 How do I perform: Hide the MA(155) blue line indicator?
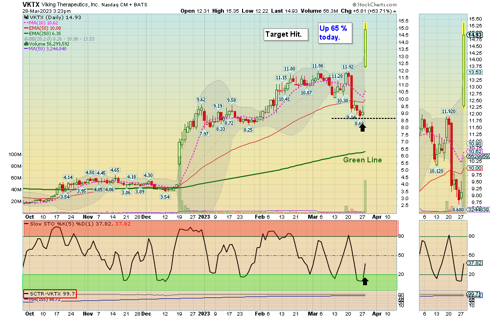25,299
